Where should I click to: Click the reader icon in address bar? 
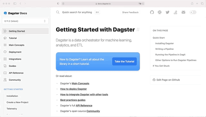(63, 4)
